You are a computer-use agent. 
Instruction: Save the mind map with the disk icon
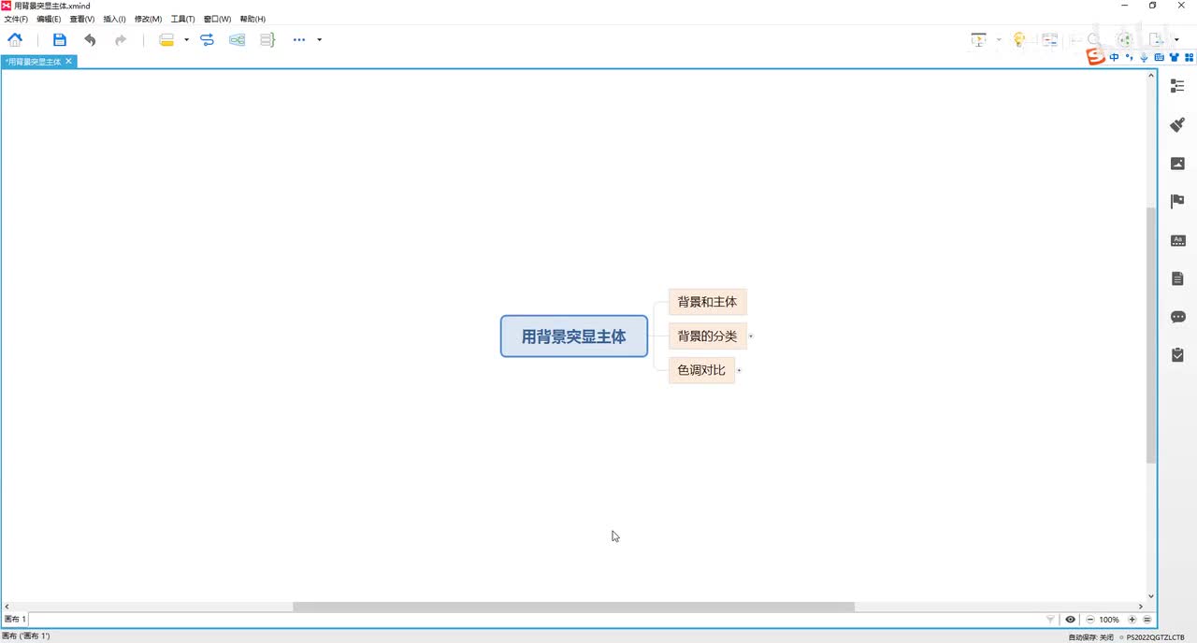[x=60, y=39]
